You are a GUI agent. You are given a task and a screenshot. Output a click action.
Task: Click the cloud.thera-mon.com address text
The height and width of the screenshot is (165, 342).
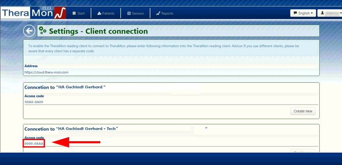click(46, 72)
